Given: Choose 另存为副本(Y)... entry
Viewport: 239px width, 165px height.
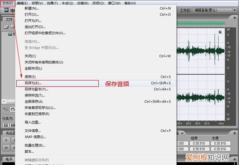Looking at the screenshot, I should (96, 89).
